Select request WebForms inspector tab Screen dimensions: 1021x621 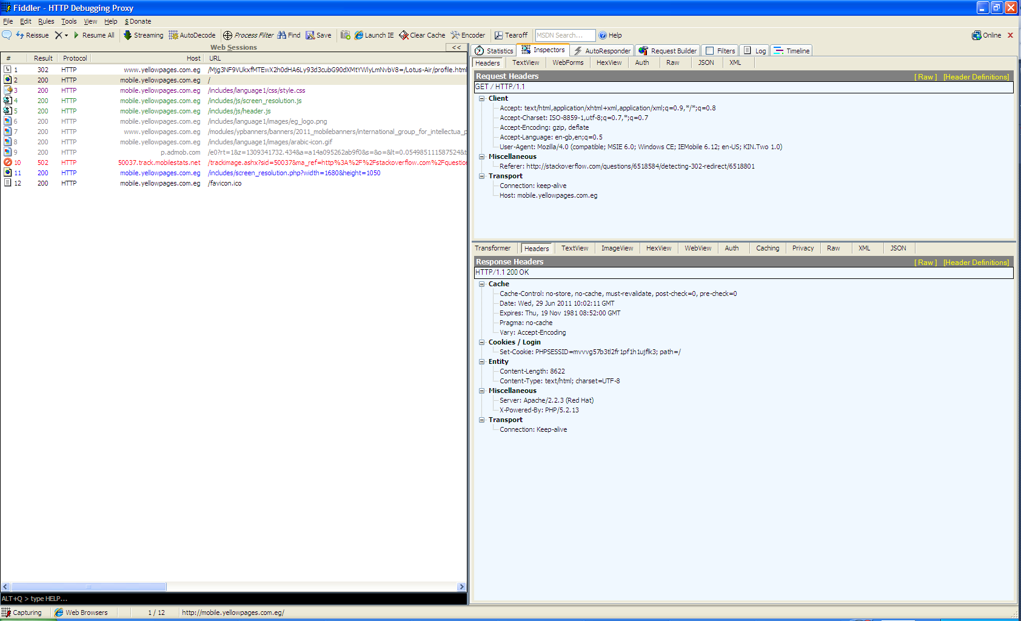pos(568,62)
